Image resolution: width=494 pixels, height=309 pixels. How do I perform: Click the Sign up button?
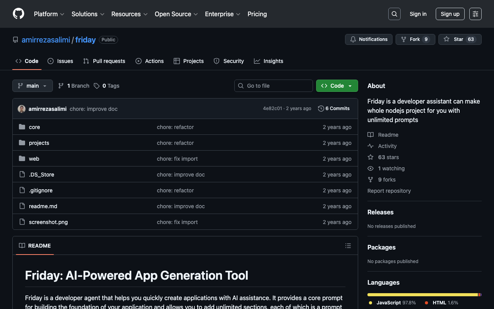450,14
